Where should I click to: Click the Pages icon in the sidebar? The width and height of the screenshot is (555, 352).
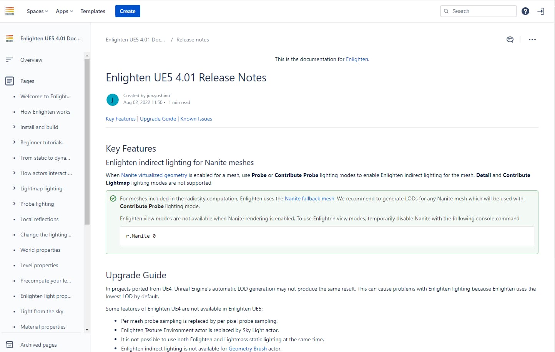click(9, 81)
